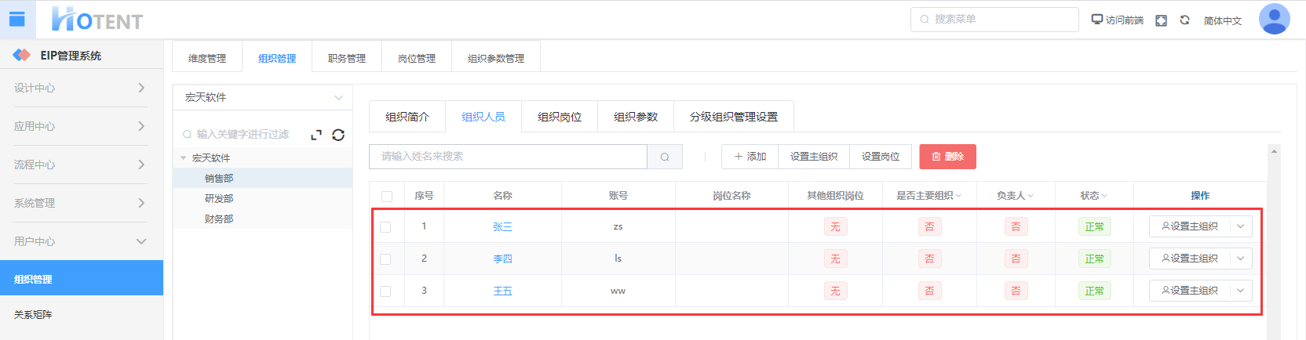Switch to the 组织岗位 tab
The height and width of the screenshot is (340, 1306).
click(559, 117)
